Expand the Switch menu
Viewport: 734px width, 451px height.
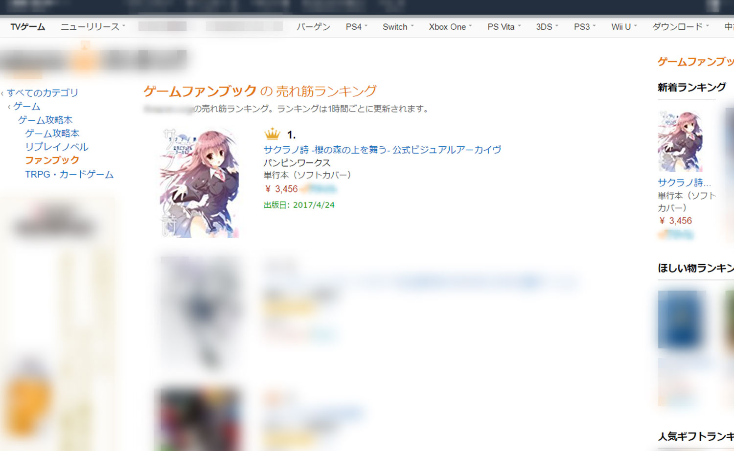[x=398, y=27]
